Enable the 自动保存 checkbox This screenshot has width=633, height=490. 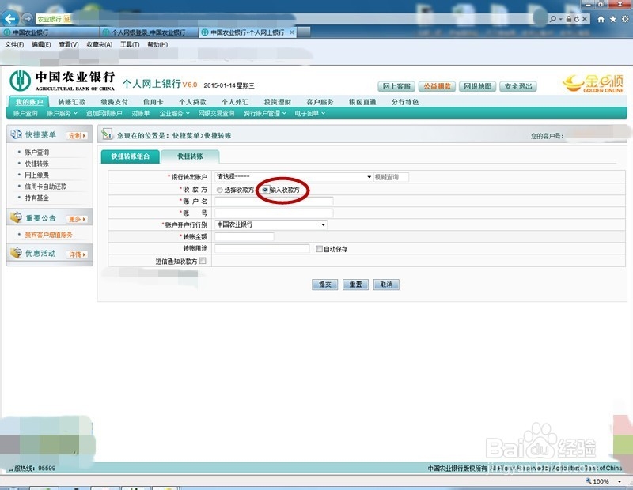pos(319,249)
